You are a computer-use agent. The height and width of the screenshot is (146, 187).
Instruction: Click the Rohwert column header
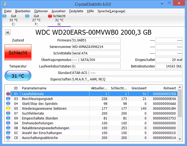[x=163, y=88]
